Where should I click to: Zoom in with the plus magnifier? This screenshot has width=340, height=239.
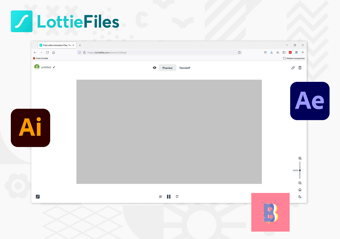(x=300, y=159)
